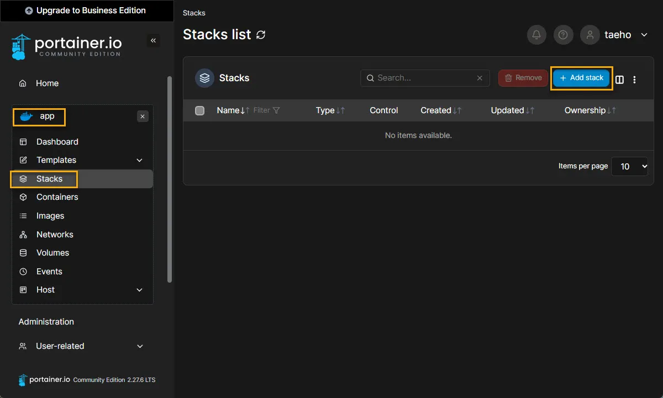Viewport: 663px width, 398px height.
Task: Expand the Host submenu
Action: click(139, 290)
